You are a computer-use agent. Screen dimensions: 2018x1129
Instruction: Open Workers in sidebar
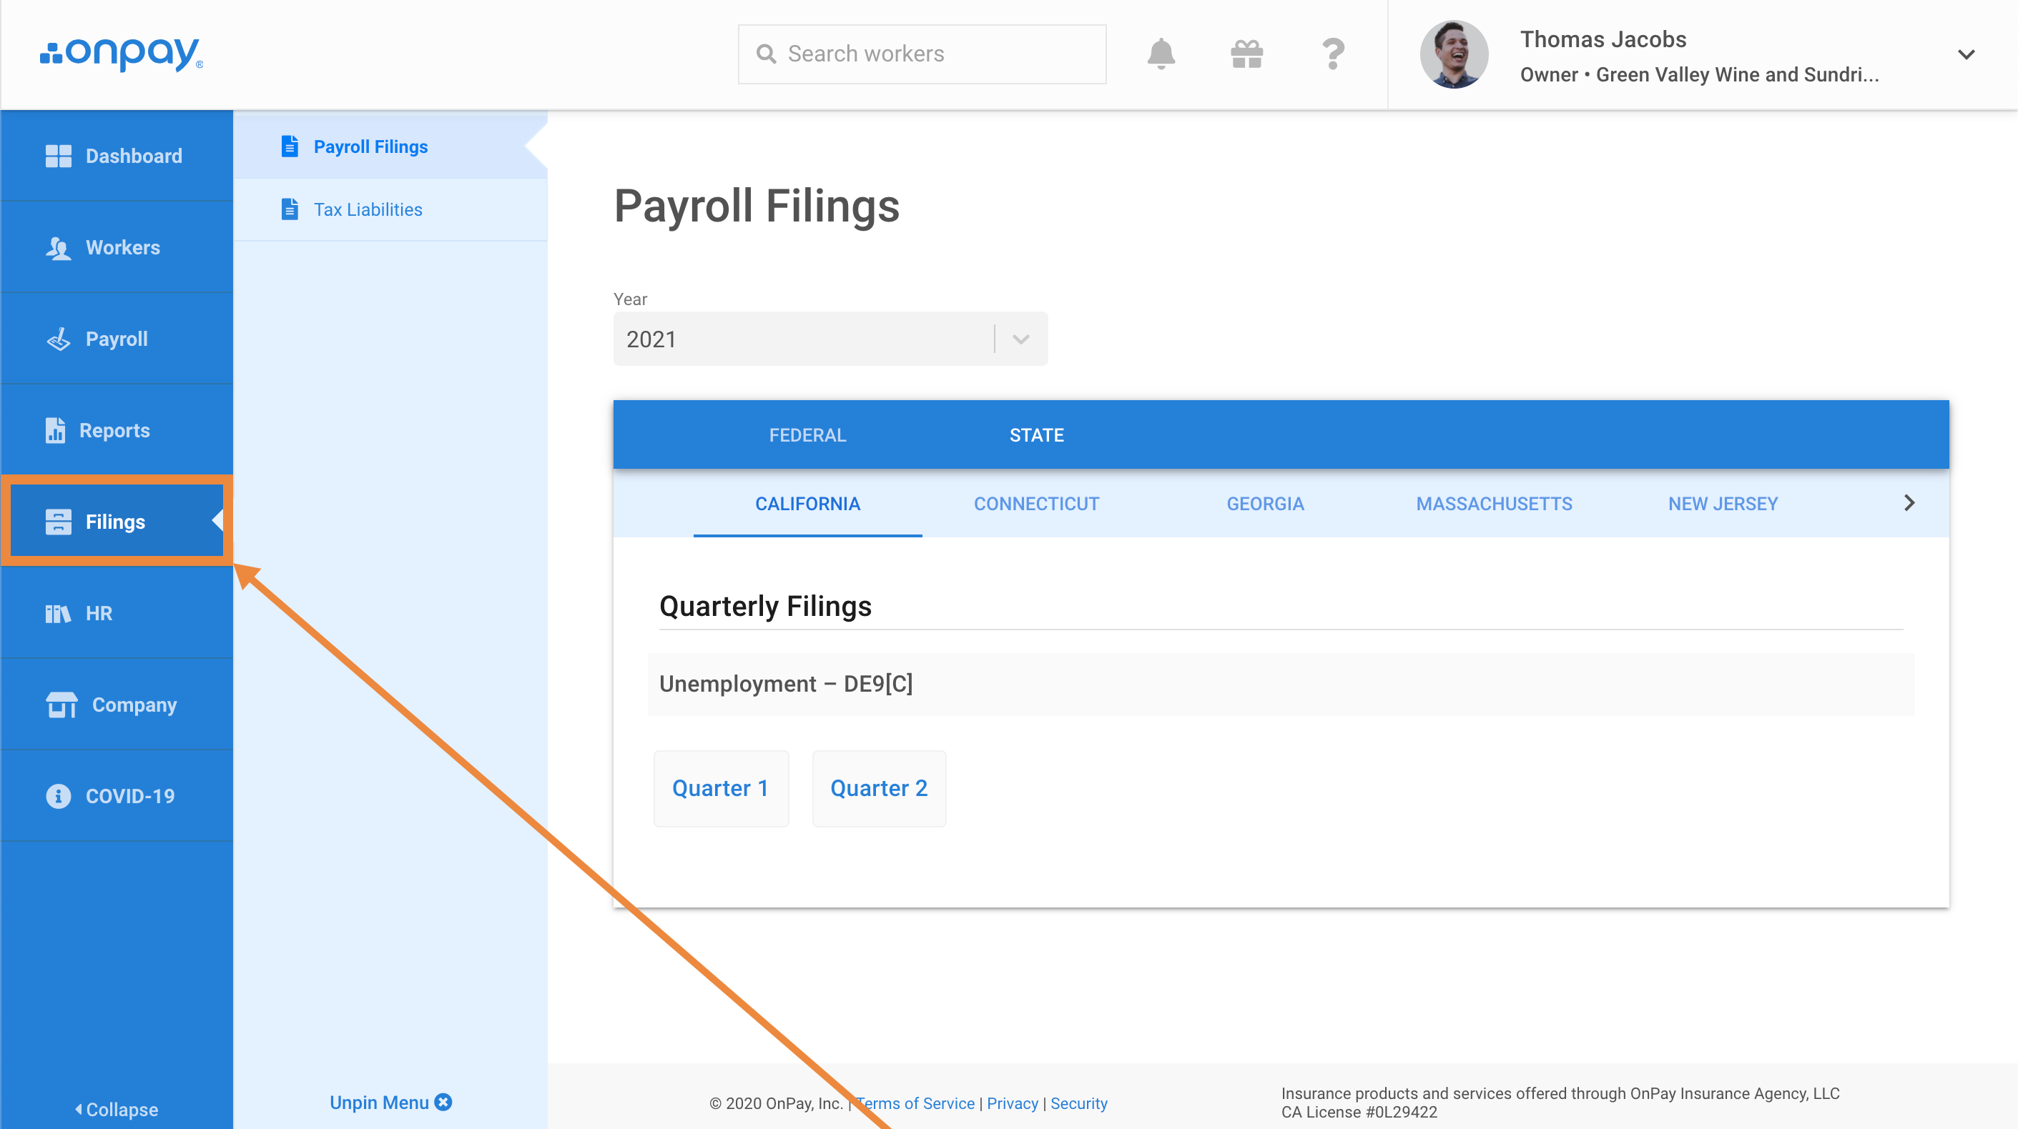[x=117, y=247]
